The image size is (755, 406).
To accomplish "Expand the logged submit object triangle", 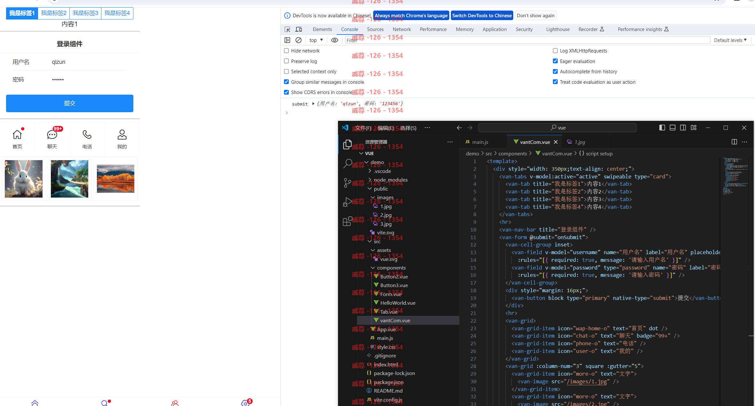I will 313,104.
